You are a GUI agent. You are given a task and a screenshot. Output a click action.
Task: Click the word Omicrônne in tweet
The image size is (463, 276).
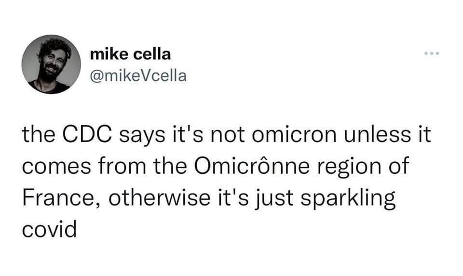coord(252,165)
